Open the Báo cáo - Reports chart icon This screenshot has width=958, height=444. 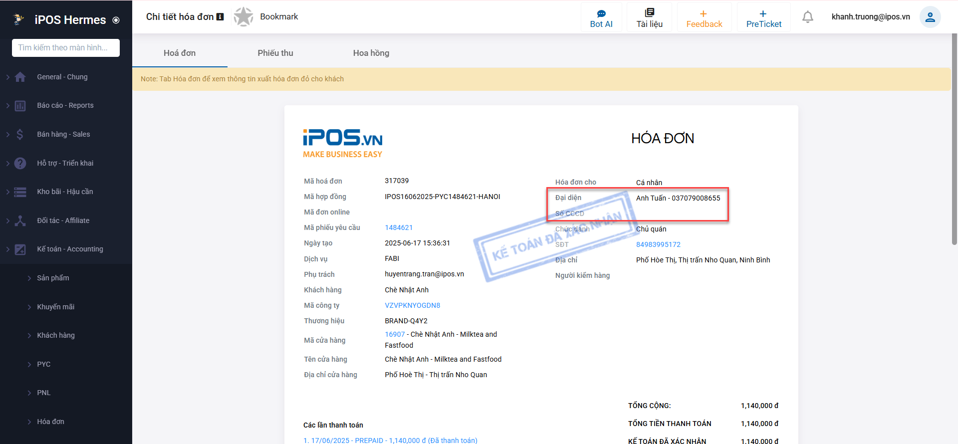pos(20,106)
